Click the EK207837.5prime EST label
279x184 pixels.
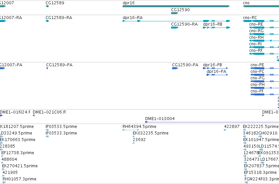point(261,166)
